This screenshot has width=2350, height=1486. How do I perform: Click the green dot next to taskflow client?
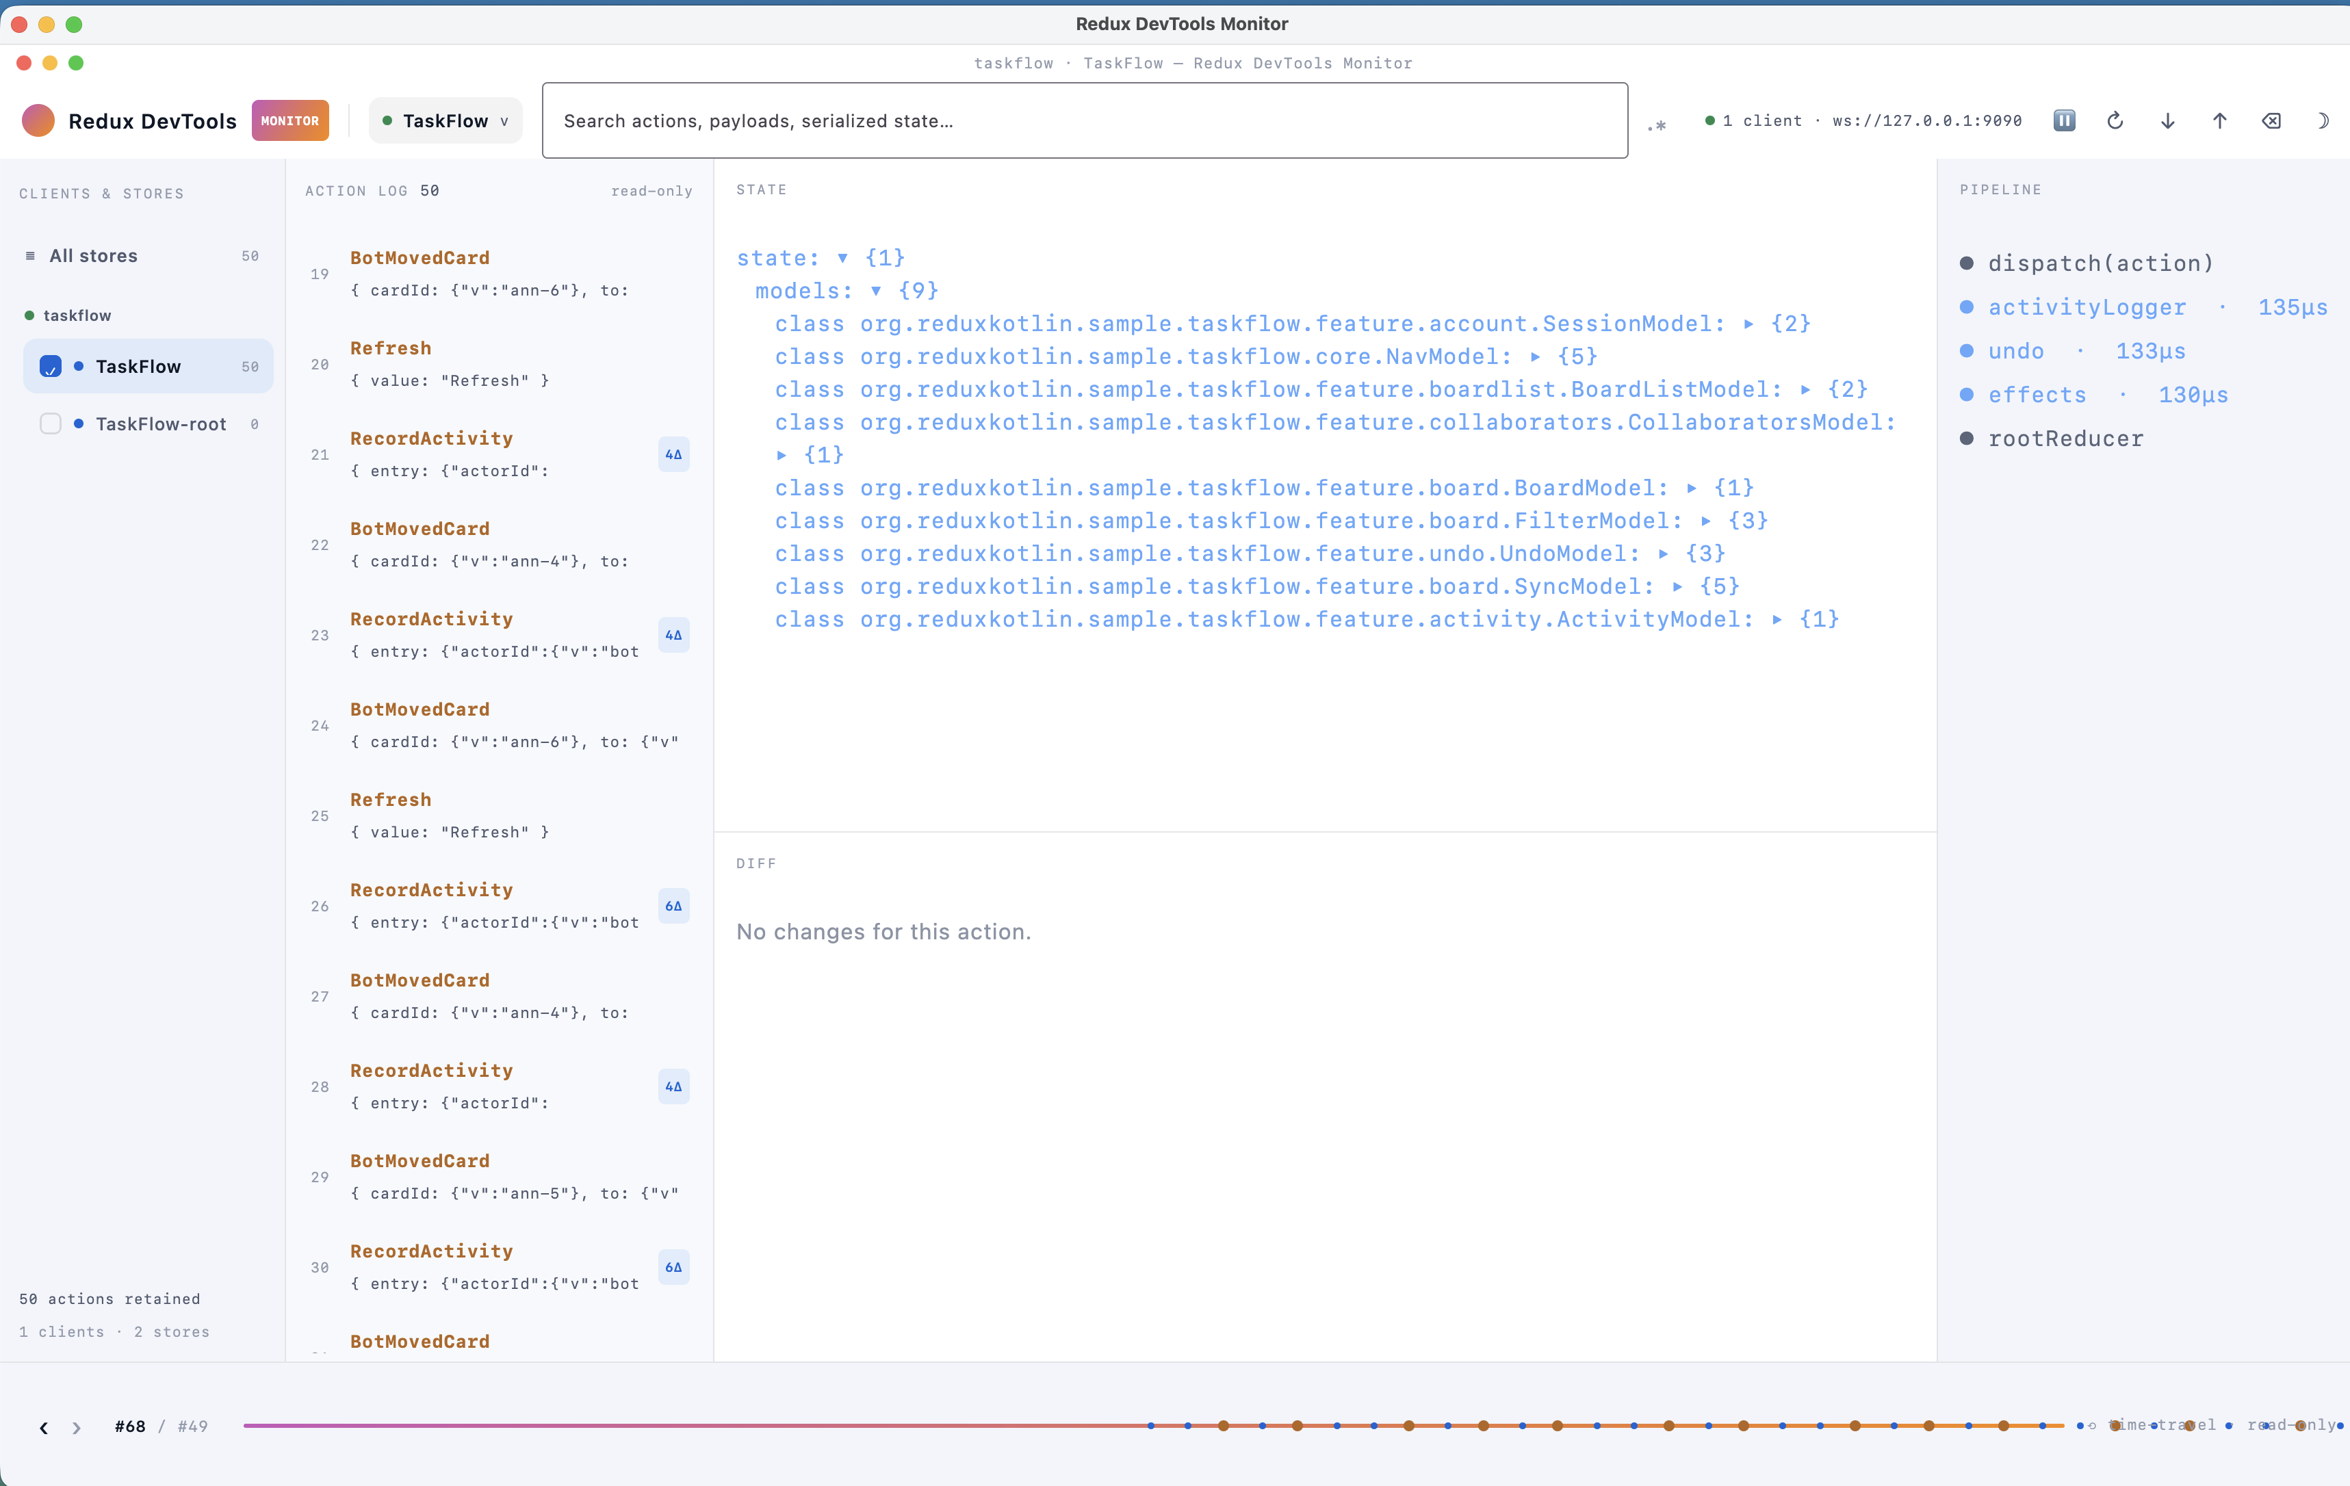click(x=29, y=315)
